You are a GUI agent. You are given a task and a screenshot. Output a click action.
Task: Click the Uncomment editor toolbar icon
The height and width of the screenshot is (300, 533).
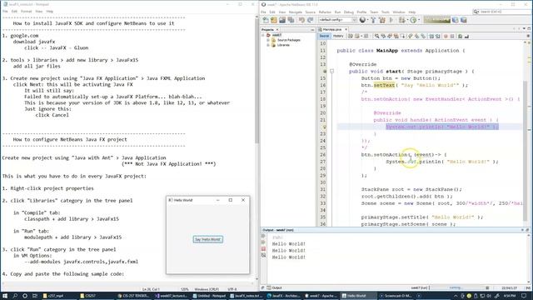click(x=466, y=36)
